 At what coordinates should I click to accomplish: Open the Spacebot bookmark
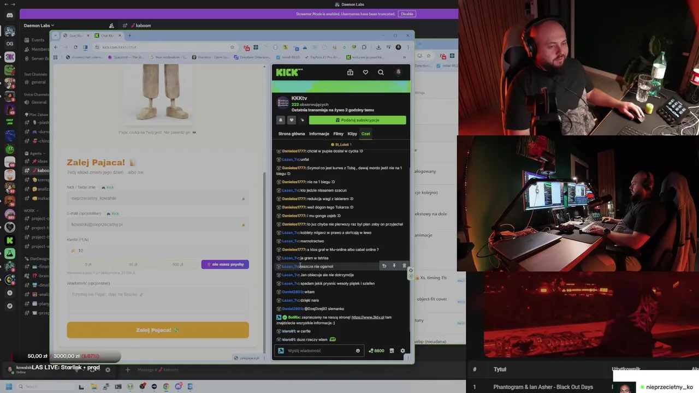coord(126,57)
